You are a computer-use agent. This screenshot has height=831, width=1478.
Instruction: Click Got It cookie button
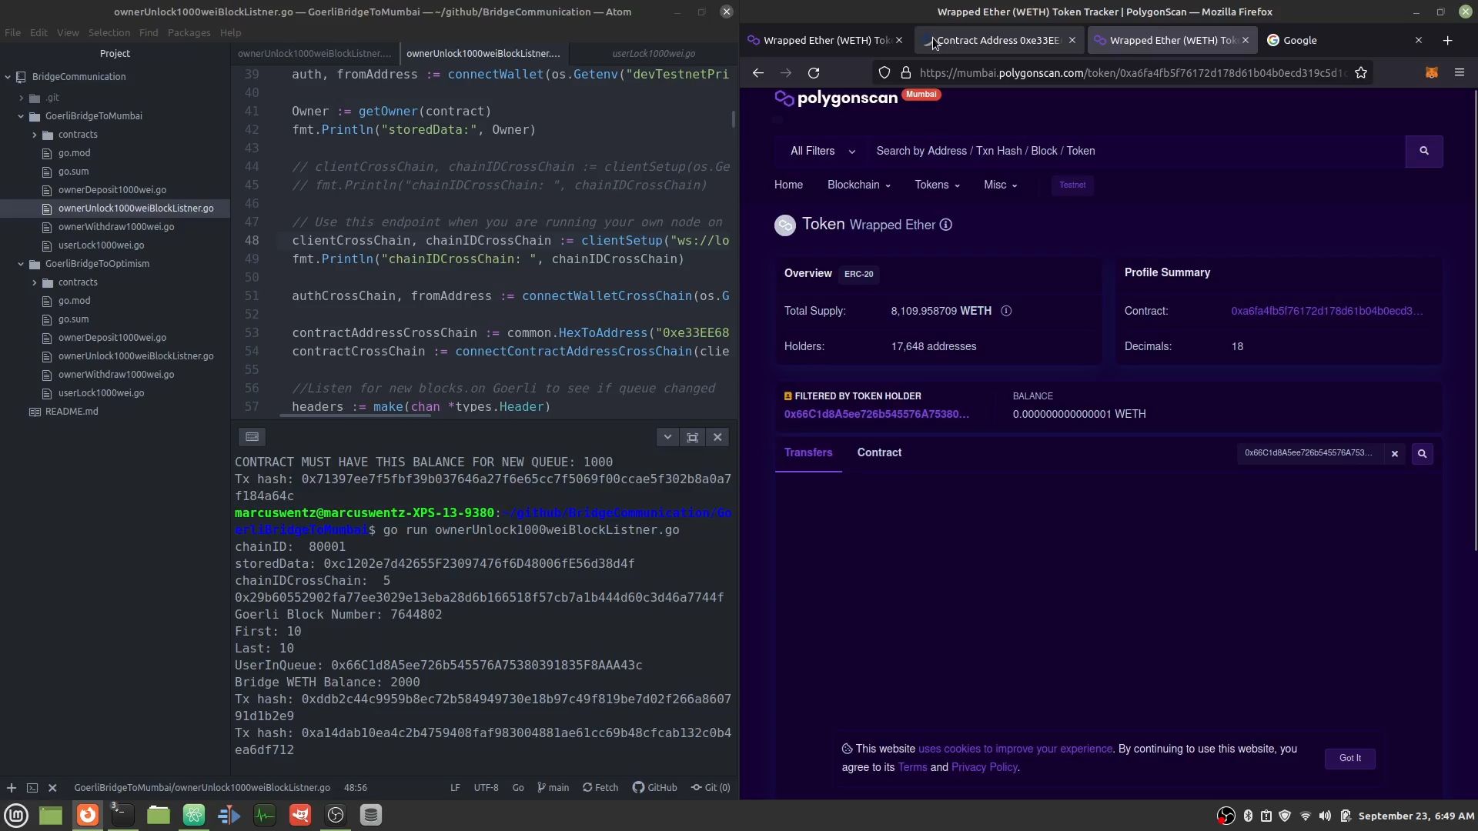click(1349, 758)
